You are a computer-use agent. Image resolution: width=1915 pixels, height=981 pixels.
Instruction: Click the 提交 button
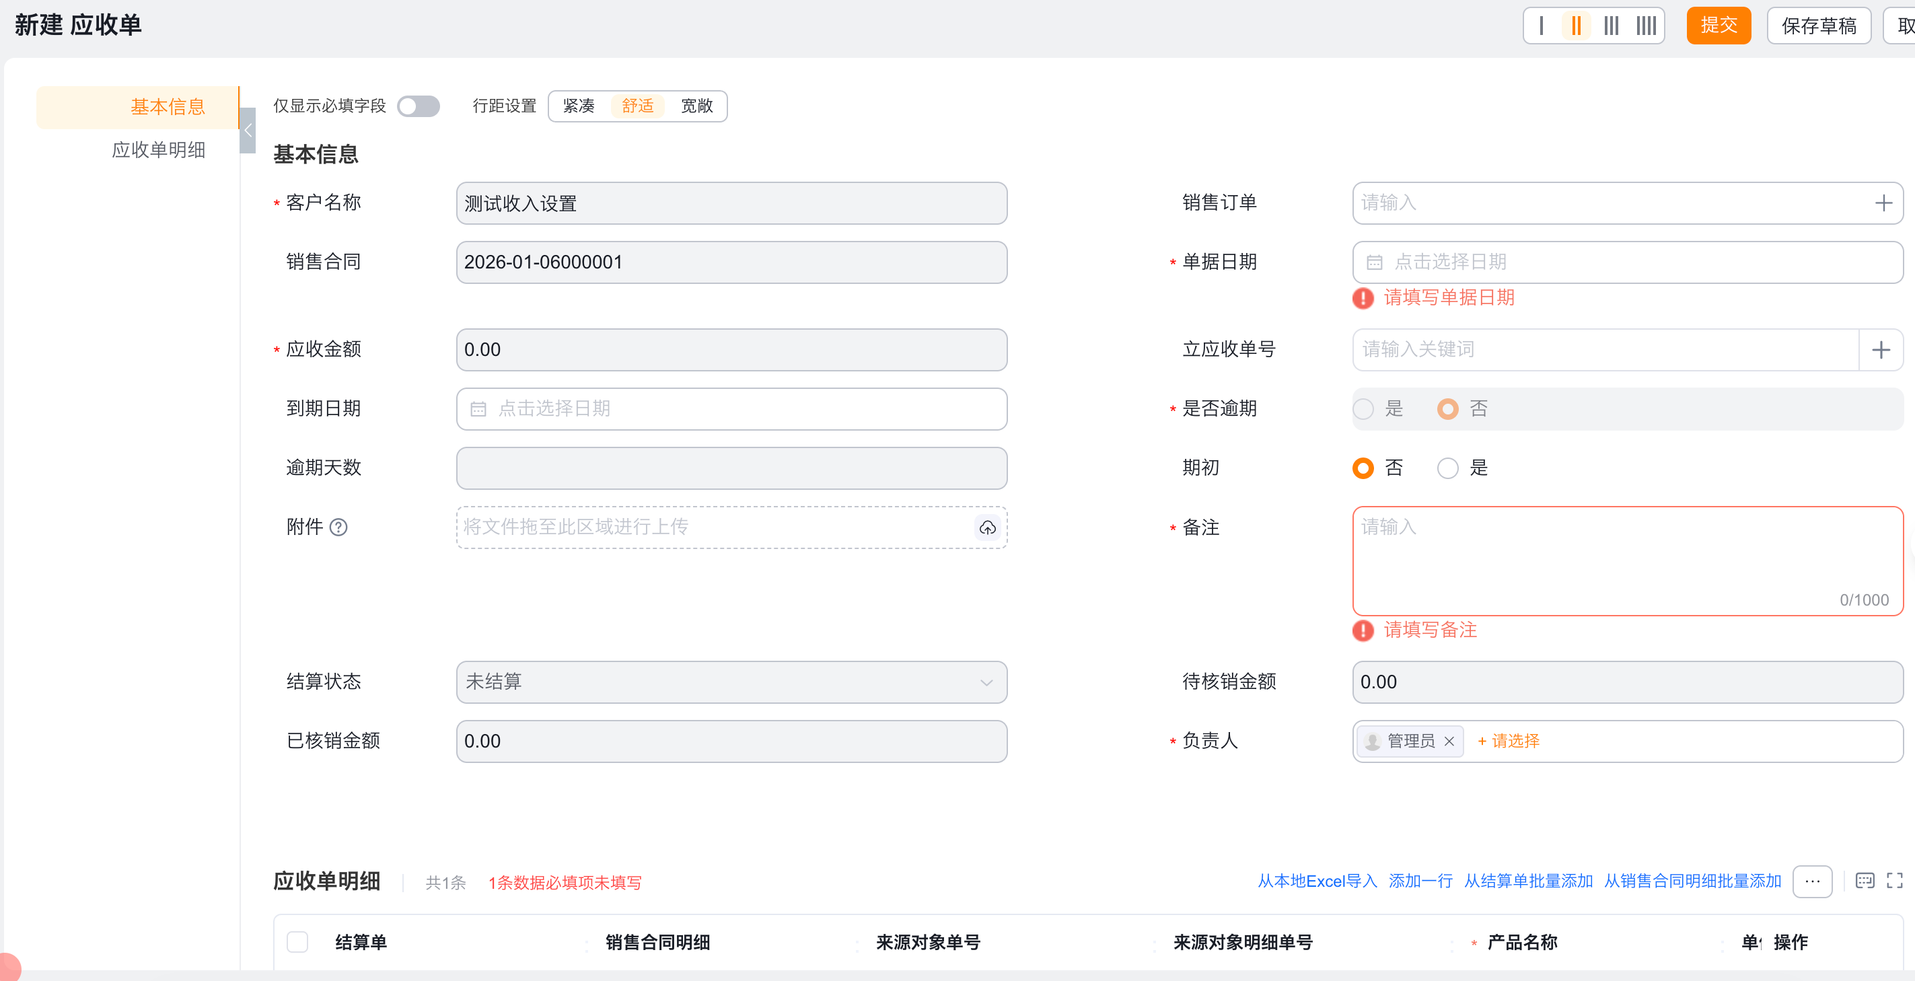1718,26
